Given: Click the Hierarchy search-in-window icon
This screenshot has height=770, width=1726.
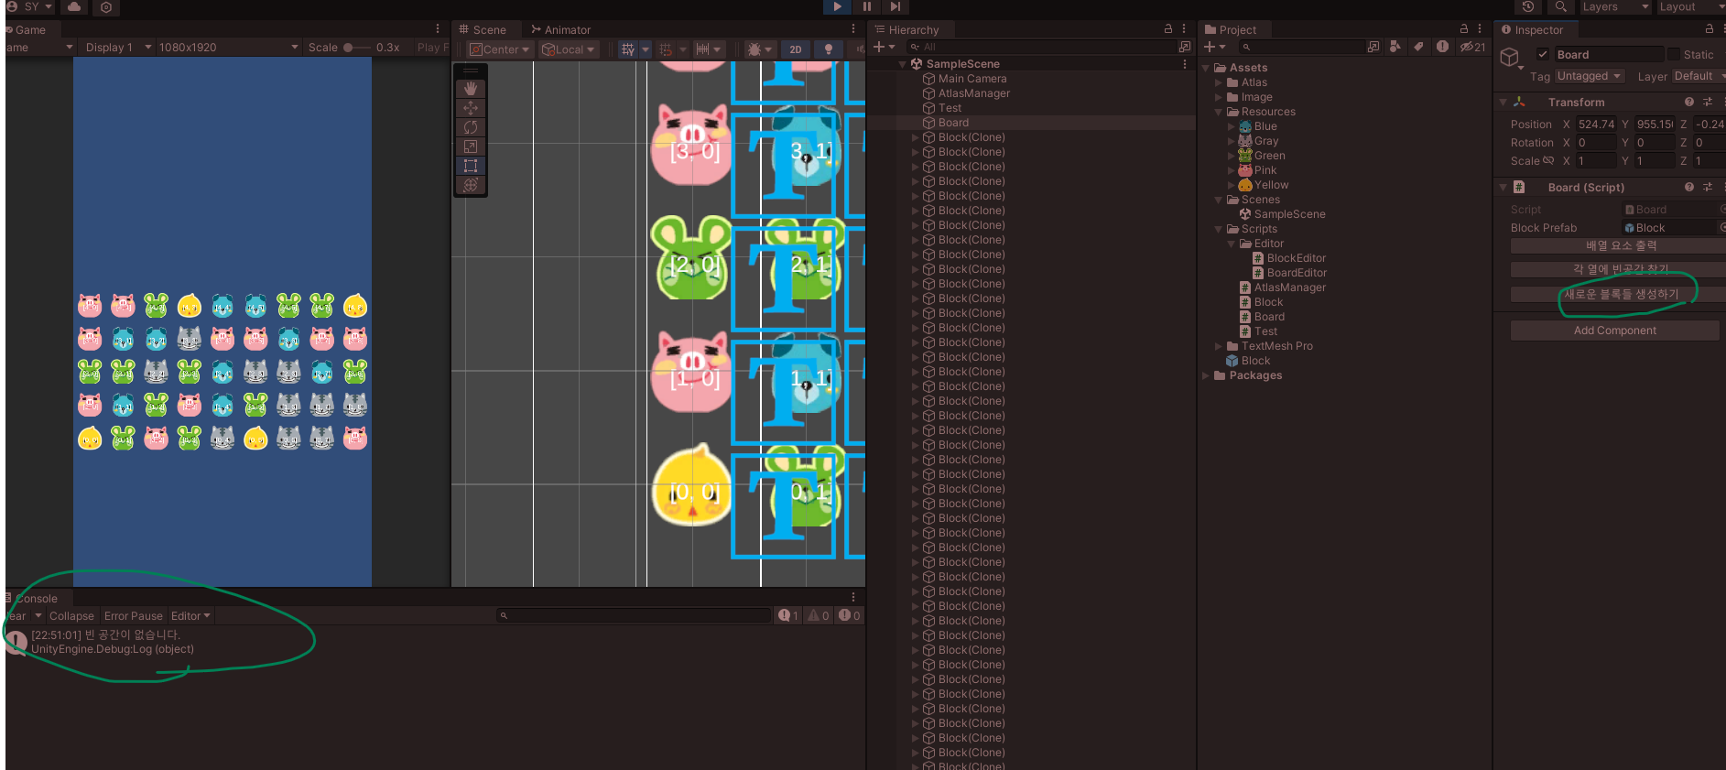Looking at the screenshot, I should (1185, 47).
